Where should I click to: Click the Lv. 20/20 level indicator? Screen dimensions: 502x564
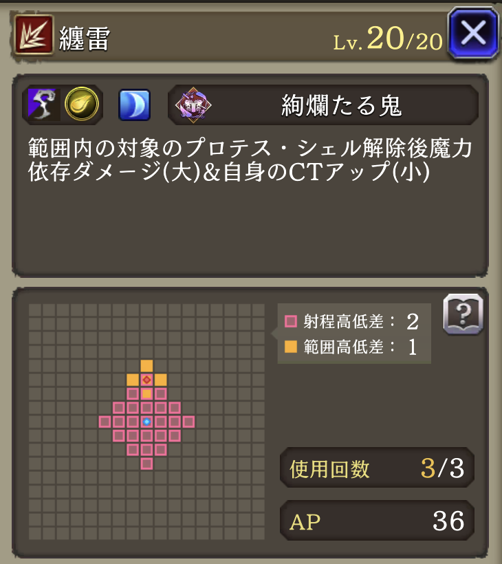[388, 39]
